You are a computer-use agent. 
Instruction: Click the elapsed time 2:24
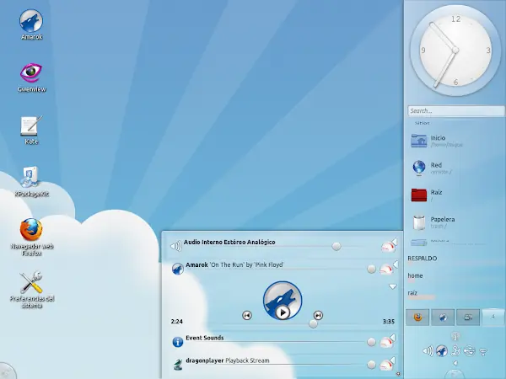[177, 322]
